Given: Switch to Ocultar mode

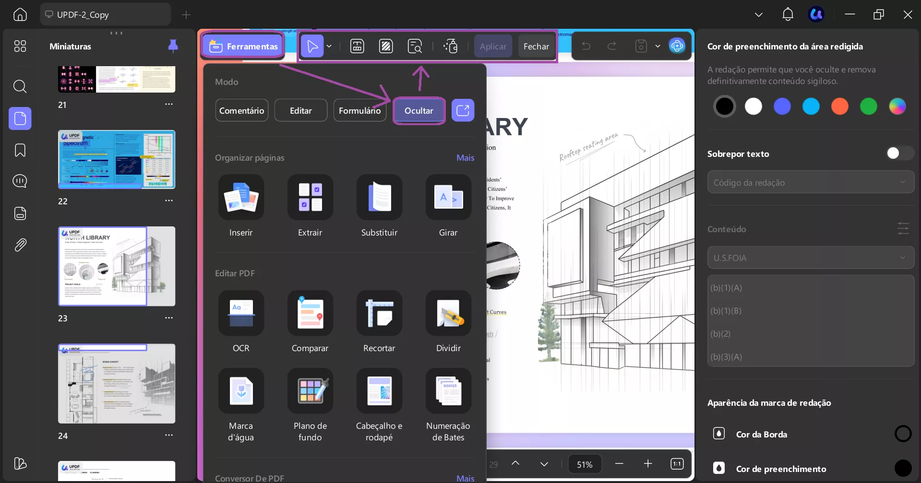Looking at the screenshot, I should pyautogui.click(x=419, y=110).
